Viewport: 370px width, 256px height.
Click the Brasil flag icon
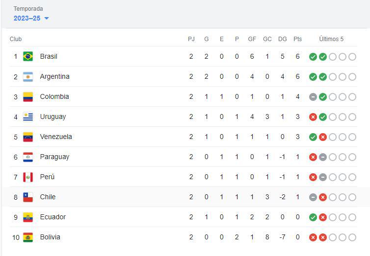(x=28, y=56)
